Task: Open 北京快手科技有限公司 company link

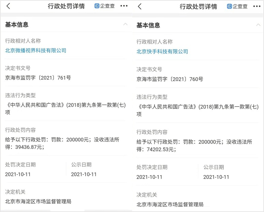Action: (x=162, y=51)
